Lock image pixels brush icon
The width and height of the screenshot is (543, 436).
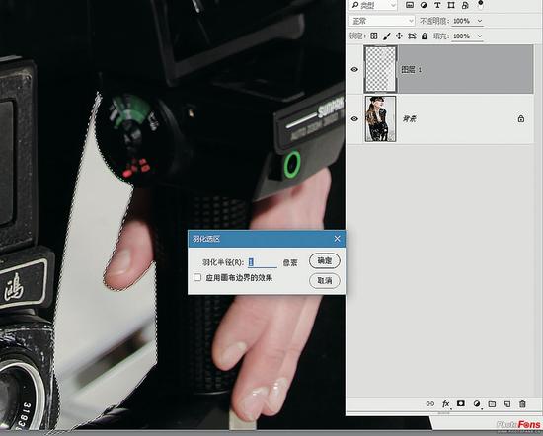point(387,36)
